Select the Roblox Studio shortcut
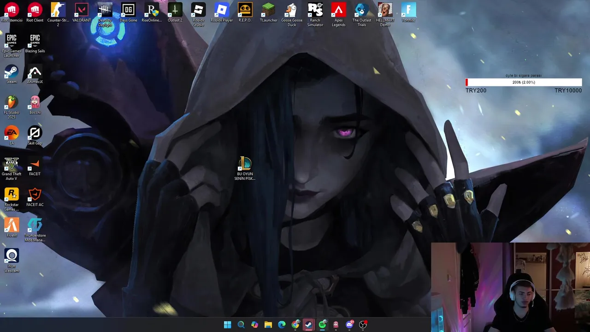The width and height of the screenshot is (590, 332). 198,14
